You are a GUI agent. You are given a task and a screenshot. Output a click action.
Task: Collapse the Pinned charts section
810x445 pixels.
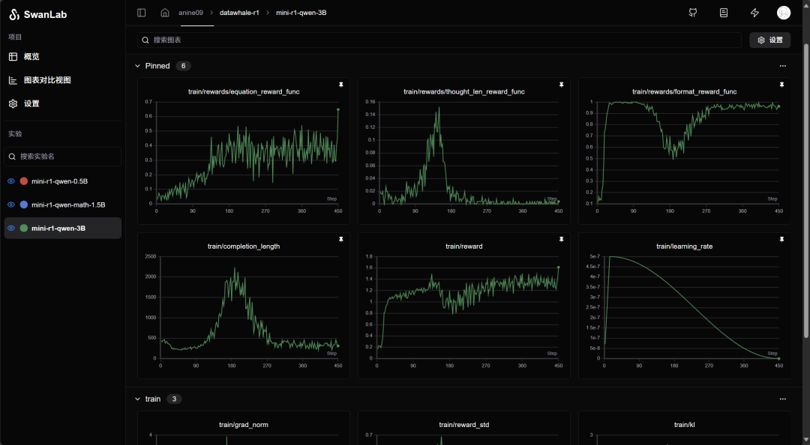(137, 66)
